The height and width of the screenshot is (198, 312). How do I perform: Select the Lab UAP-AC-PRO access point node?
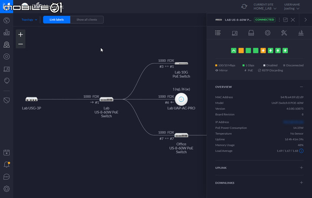(x=181, y=99)
